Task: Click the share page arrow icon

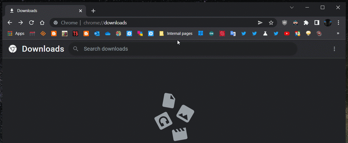Action: coord(260,23)
